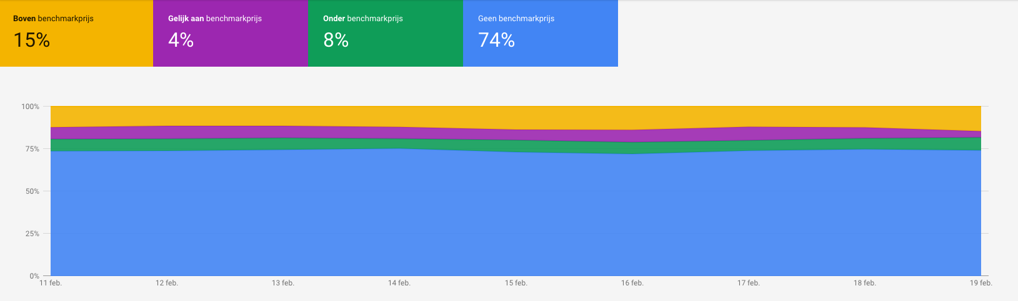Select the 12 feb. axis label
Screen dimensions: 1018x301
coord(167,283)
